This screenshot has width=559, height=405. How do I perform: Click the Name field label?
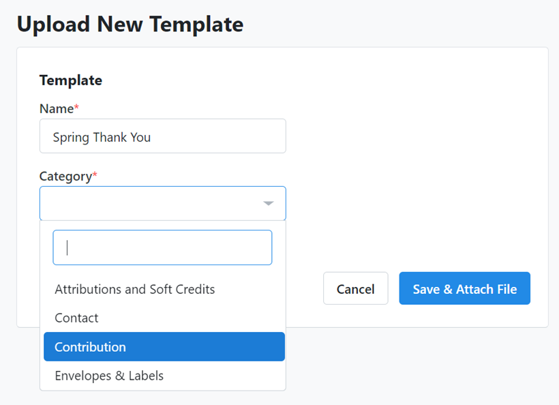coord(55,108)
